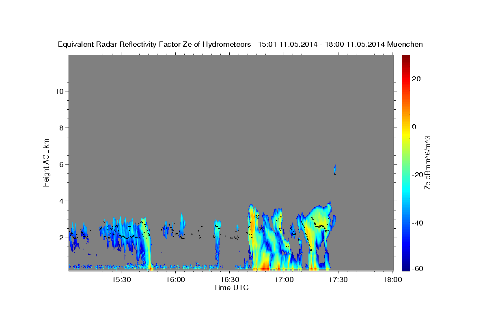Click the reflectivity colorbar scale
Screen dimensions: 487x325
click(x=405, y=162)
